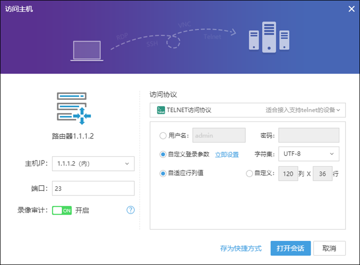This screenshot has width=360, height=265.
Task: Click the 取消 button
Action: click(x=329, y=249)
